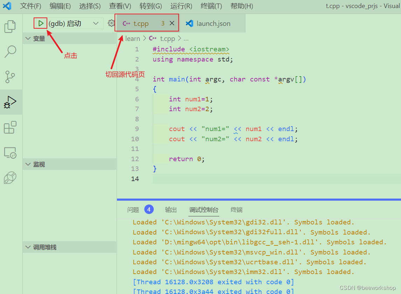Click the t.cpp breadcrumb item
This screenshot has width=401, height=294.
coord(167,38)
